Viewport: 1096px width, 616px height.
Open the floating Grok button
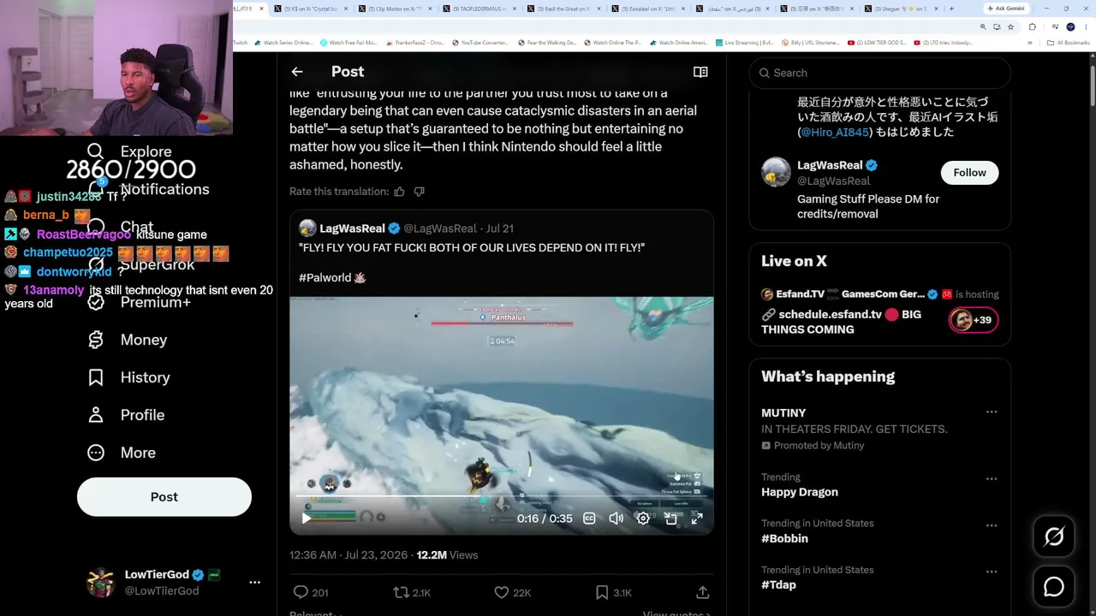(1054, 536)
